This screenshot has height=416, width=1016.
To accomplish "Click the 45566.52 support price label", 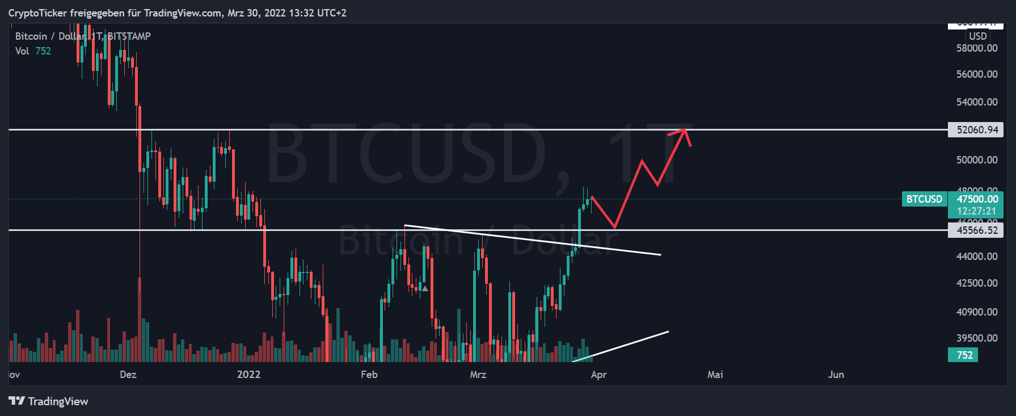I will pyautogui.click(x=976, y=230).
